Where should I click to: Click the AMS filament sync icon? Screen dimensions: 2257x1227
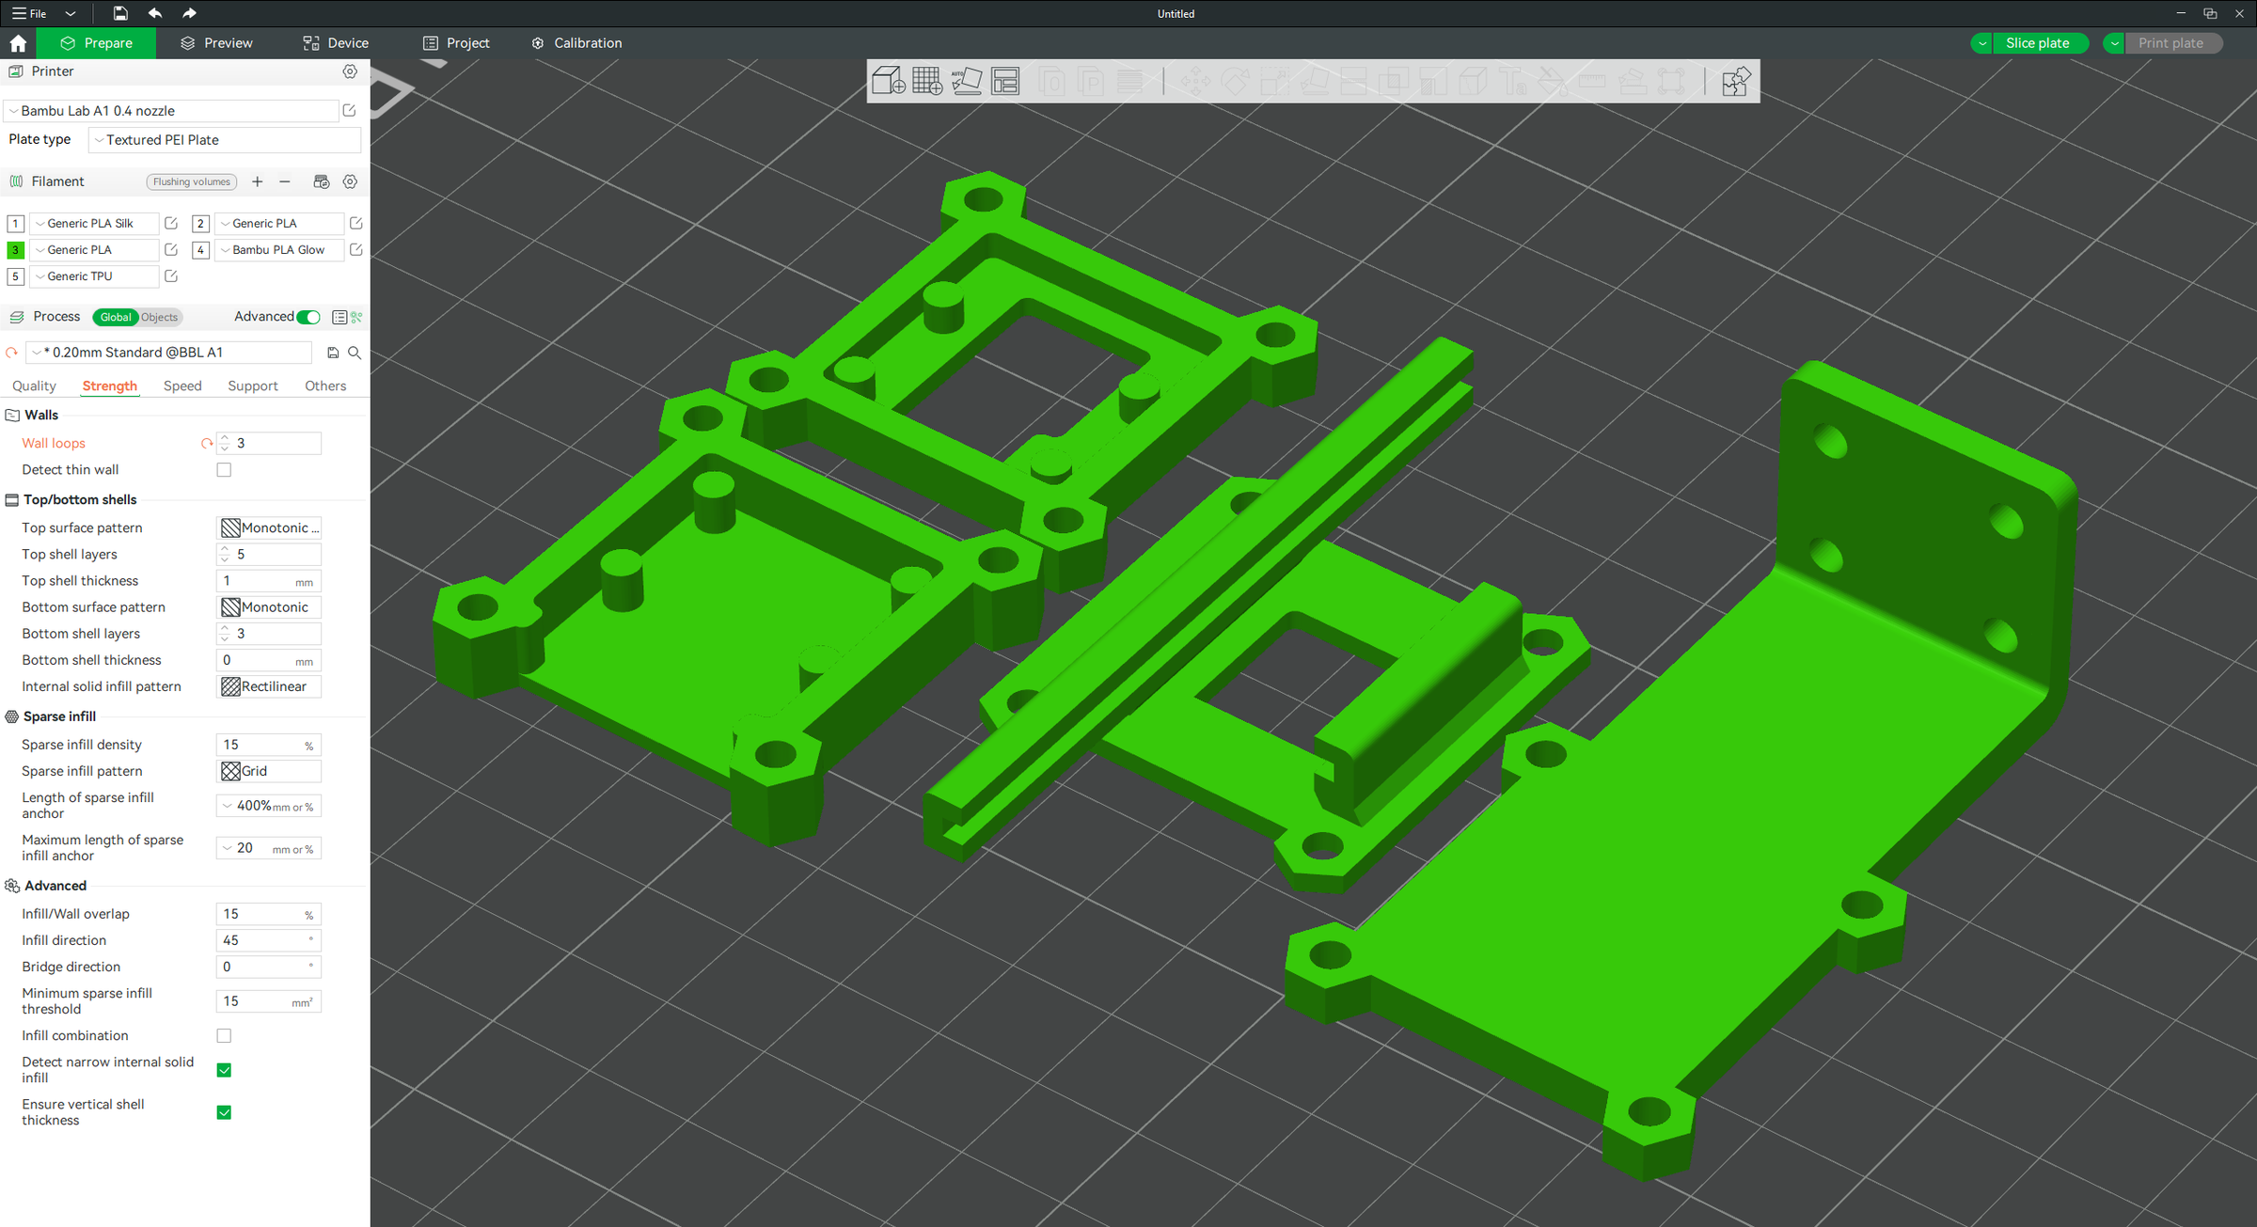coord(322,181)
